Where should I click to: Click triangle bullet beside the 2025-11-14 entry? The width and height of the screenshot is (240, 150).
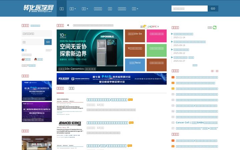172,34
